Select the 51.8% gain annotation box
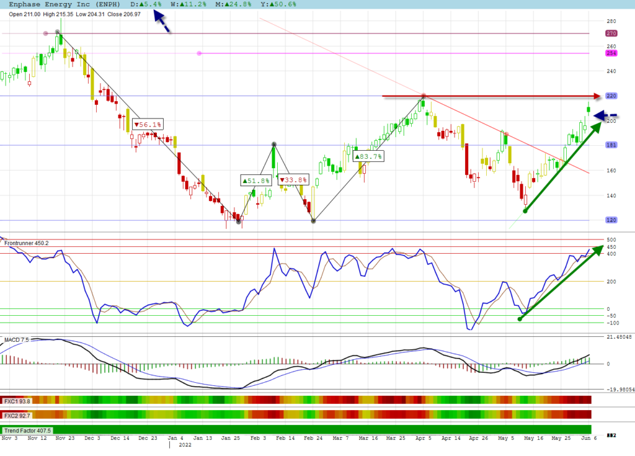Screen dimensions: 635x456 [x=256, y=181]
